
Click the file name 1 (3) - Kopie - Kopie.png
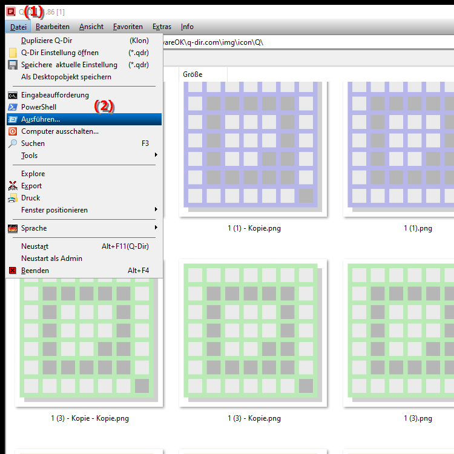[90, 419]
